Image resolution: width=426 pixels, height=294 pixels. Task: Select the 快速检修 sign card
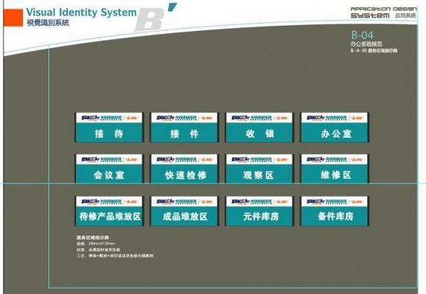click(184, 169)
